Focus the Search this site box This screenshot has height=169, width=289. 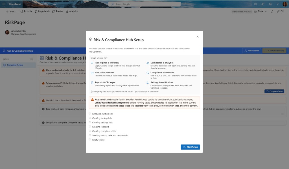click(144, 4)
